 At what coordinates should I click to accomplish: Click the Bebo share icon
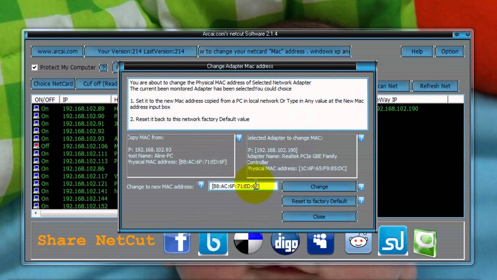coord(213,243)
